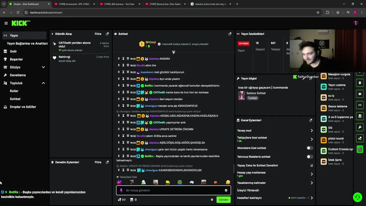Open Takipçilere özel sohbet options

click(312, 139)
